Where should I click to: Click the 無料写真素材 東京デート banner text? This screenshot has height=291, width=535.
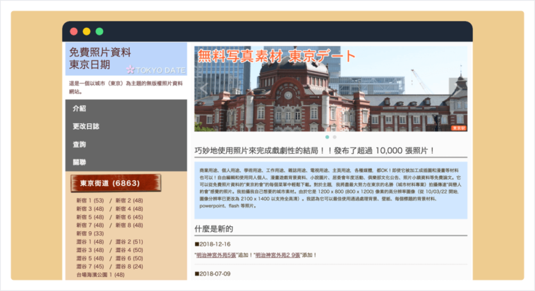277,56
